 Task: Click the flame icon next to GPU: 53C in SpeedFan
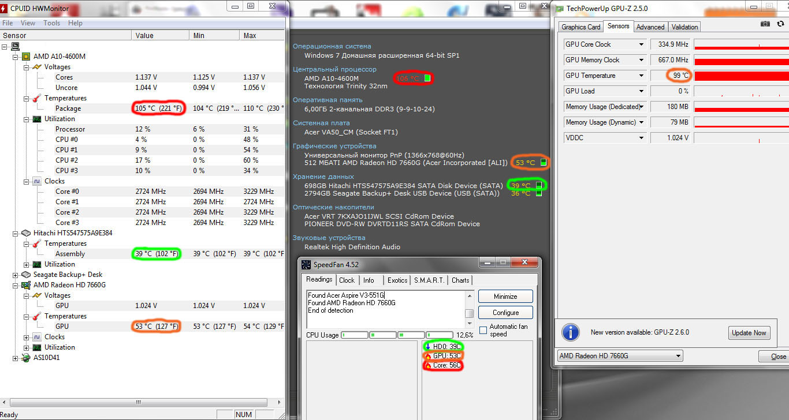428,355
